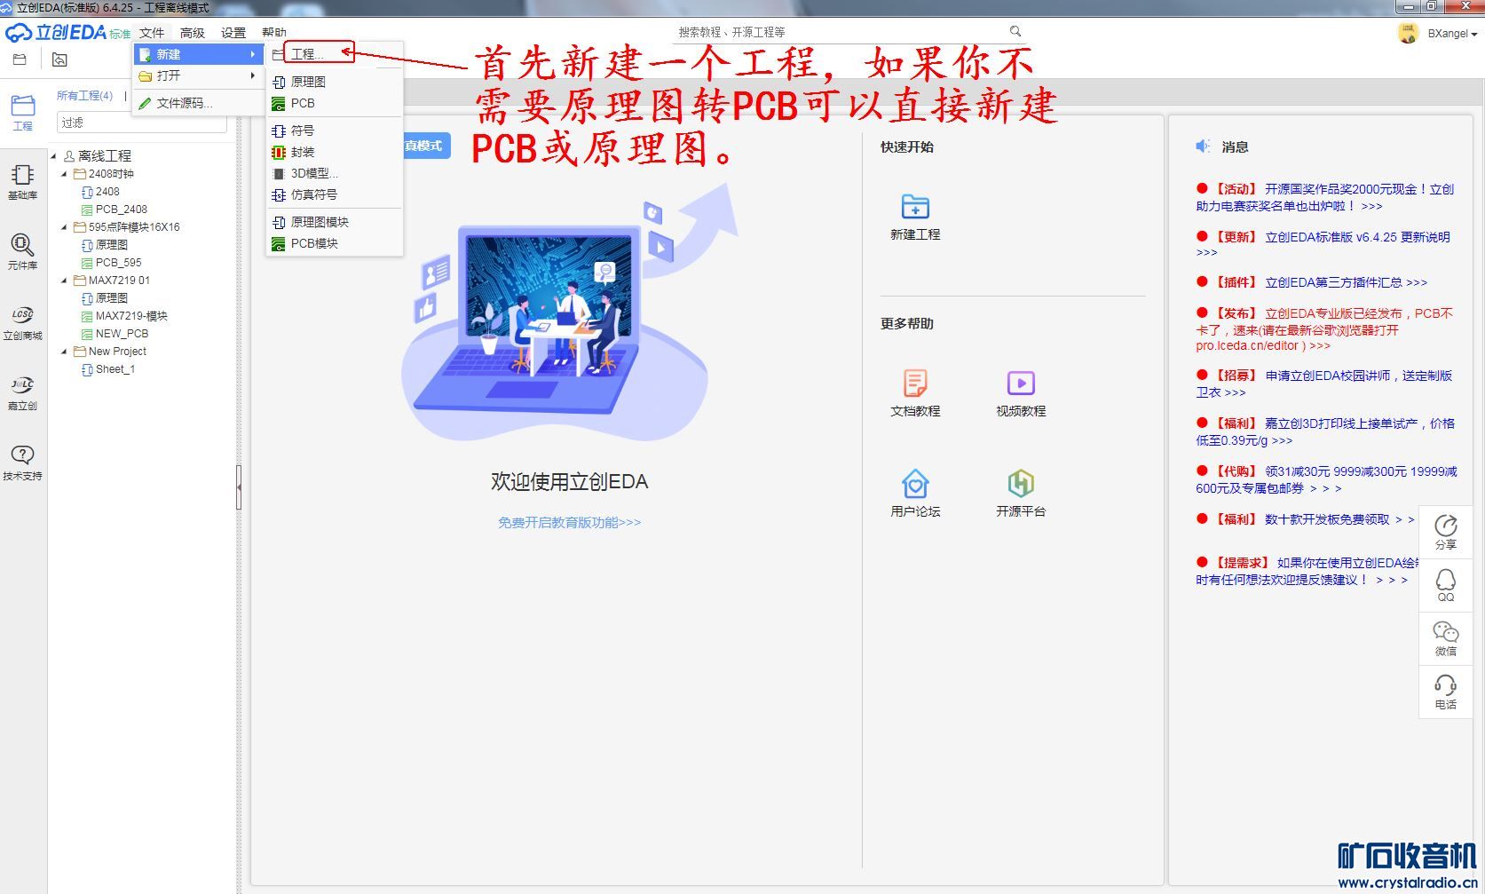Click the 新建工程 quick start icon
Image resolution: width=1485 pixels, height=894 pixels.
pyautogui.click(x=915, y=218)
